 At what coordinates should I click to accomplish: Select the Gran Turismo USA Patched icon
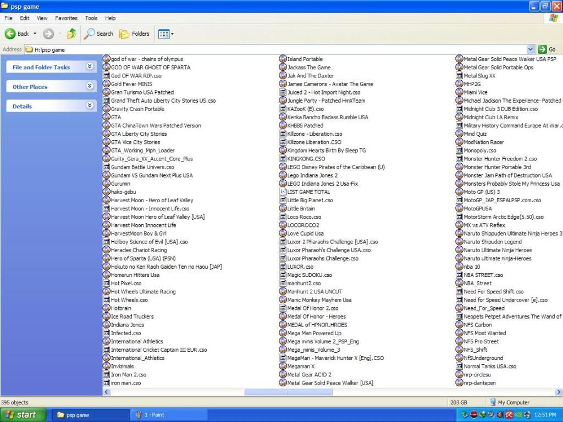coord(106,92)
